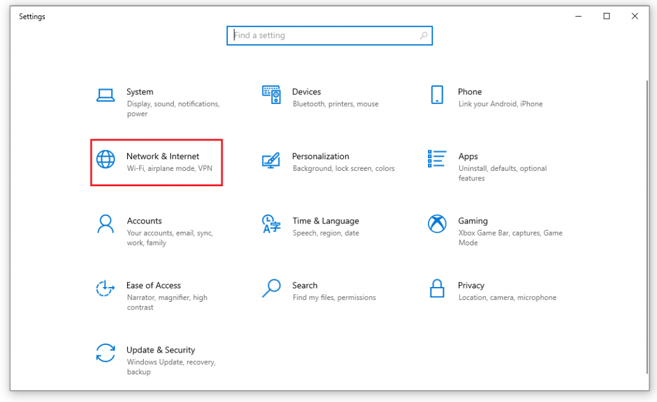Click the magnifier icon in search box

(423, 35)
